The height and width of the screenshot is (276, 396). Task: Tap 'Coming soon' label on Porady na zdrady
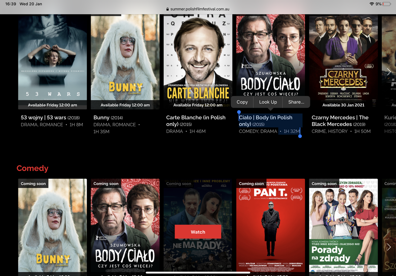click(324, 184)
